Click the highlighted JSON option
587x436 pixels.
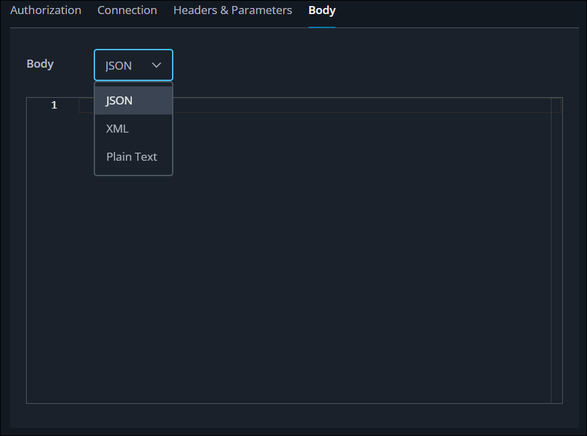[x=118, y=100]
